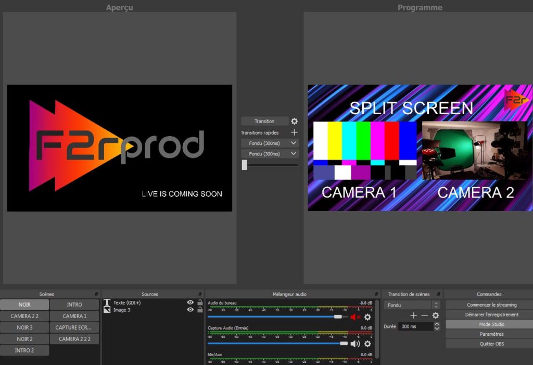533x365 pixels.
Task: Unmute Audio du bureau via red speaker icon
Action: coord(355,317)
